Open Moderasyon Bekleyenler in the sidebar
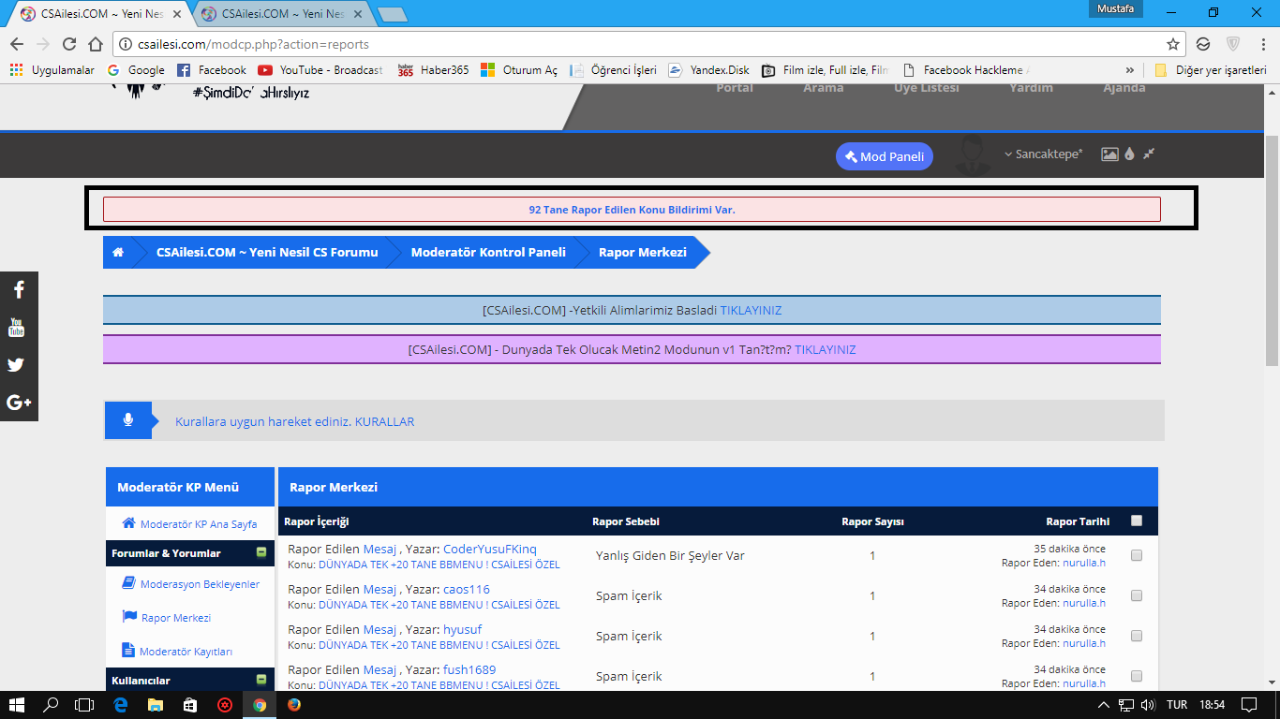 tap(191, 583)
